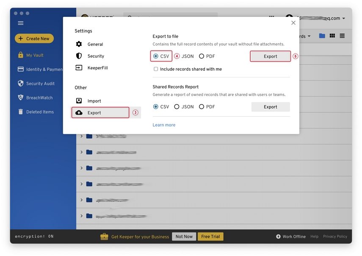This screenshot has height=256, width=362.
Task: Expand the last folder in the list
Action: point(81,216)
